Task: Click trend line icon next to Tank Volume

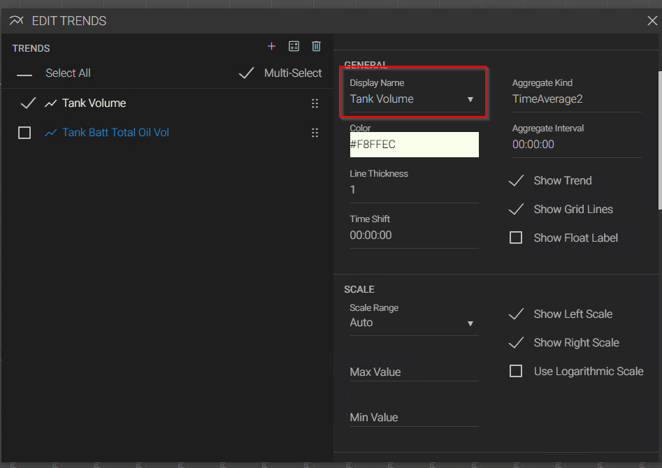Action: pyautogui.click(x=50, y=103)
